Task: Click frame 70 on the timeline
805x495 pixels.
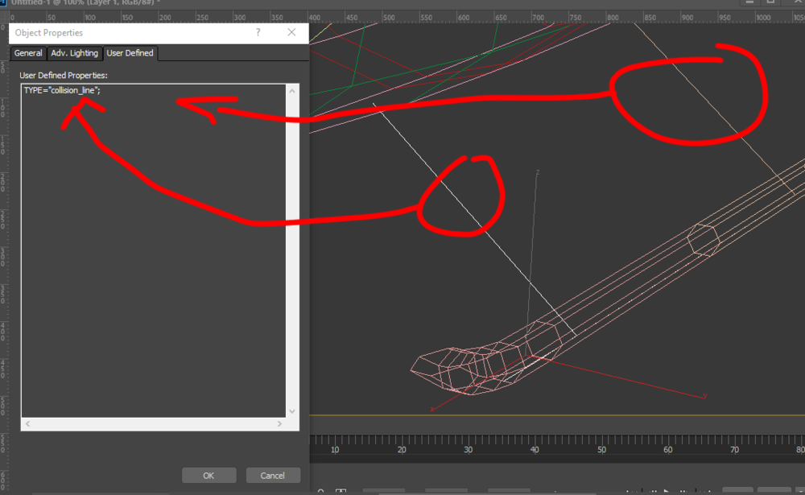Action: click(735, 450)
